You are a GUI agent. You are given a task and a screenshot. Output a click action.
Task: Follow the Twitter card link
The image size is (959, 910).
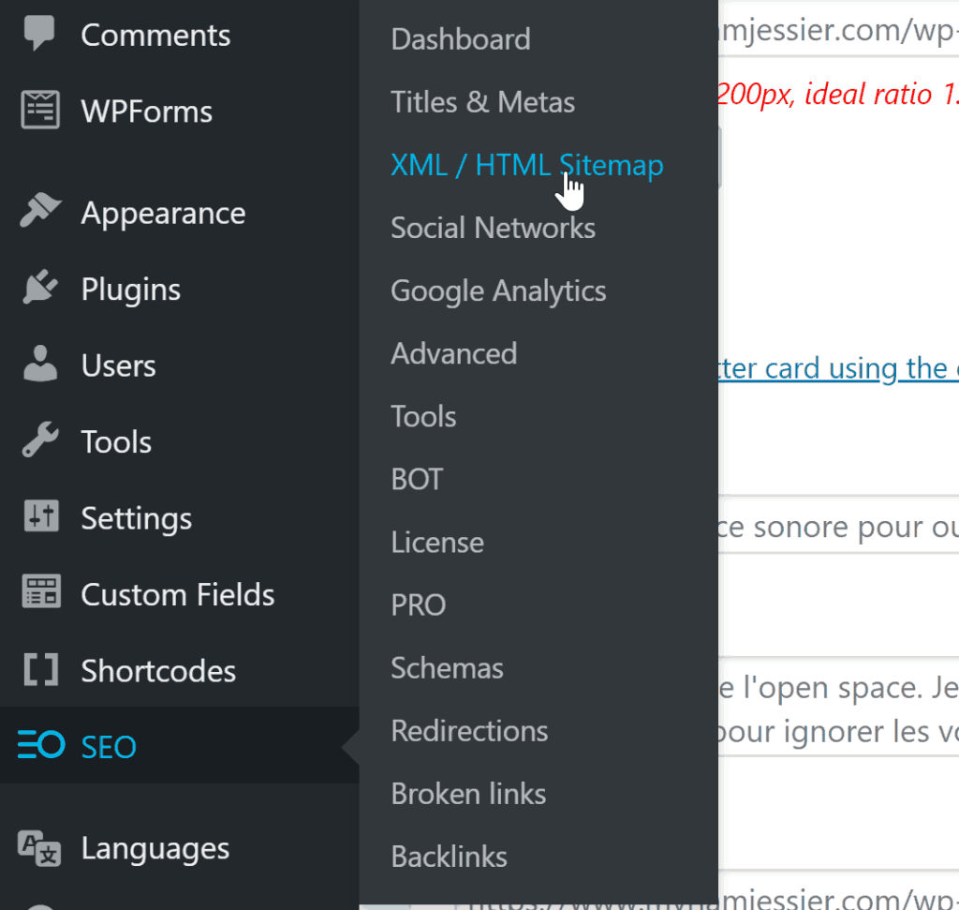coord(838,369)
